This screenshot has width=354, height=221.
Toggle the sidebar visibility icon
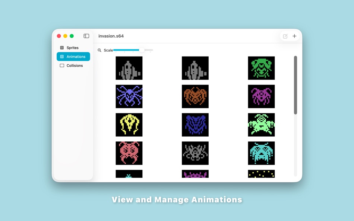pos(86,36)
